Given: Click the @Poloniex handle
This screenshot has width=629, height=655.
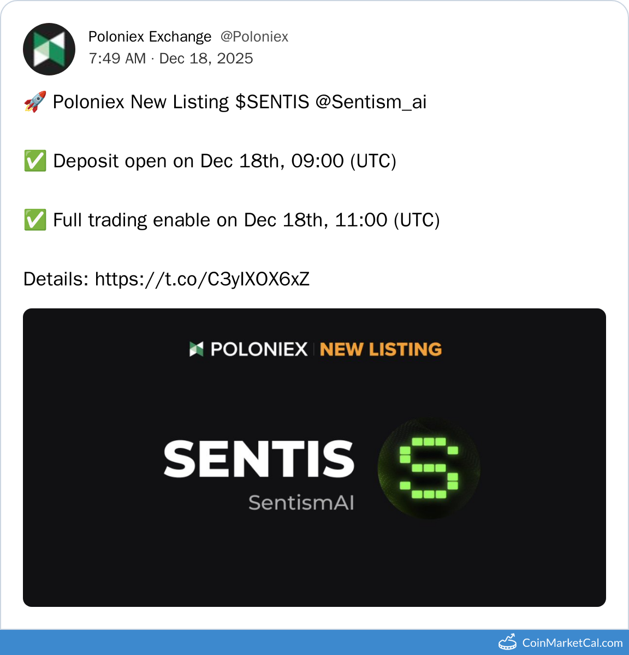Looking at the screenshot, I should click(x=254, y=37).
